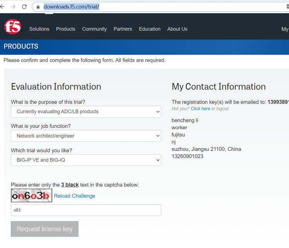Select the Education menu item
Image resolution: width=289 pixels, height=248 pixels.
point(150,29)
